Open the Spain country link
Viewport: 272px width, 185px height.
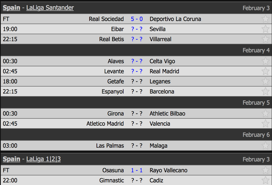pos(11,8)
